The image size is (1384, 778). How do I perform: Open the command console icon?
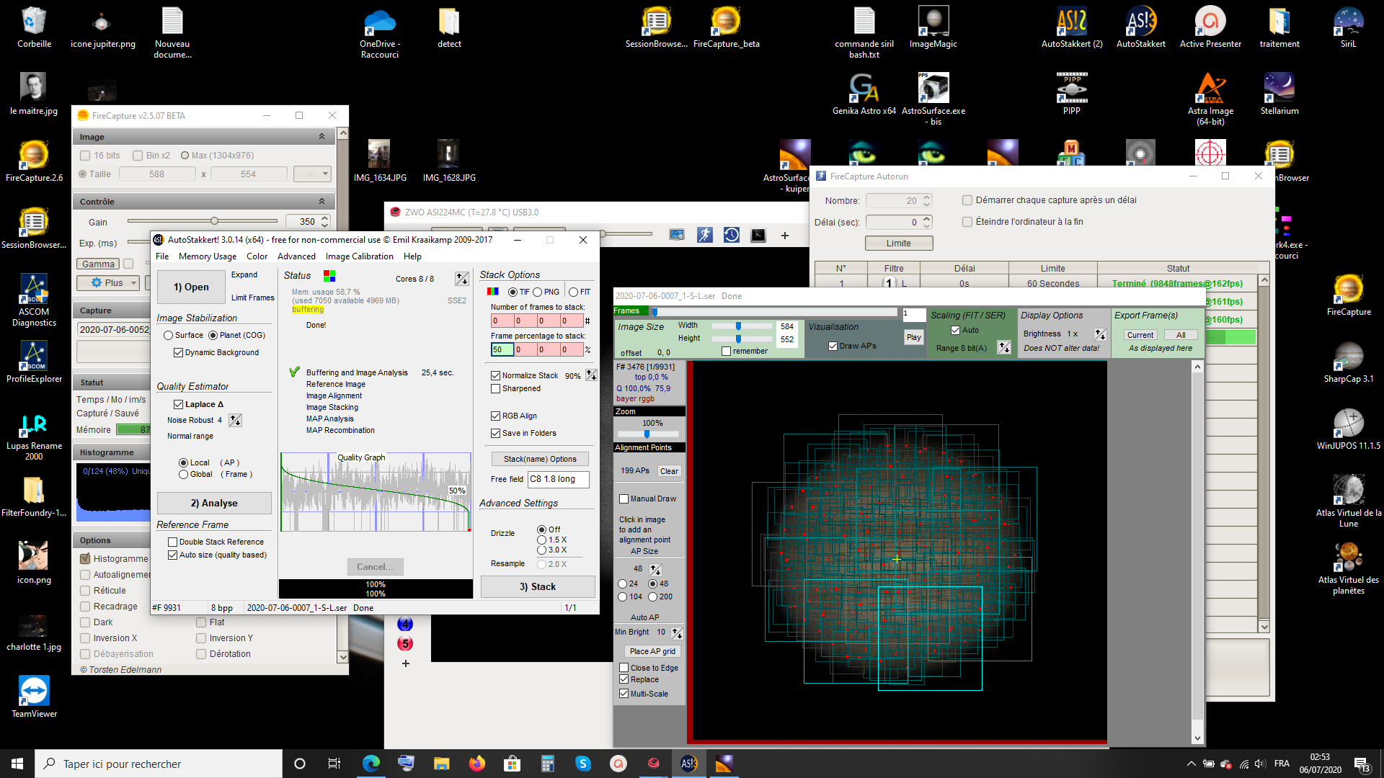[x=758, y=235]
